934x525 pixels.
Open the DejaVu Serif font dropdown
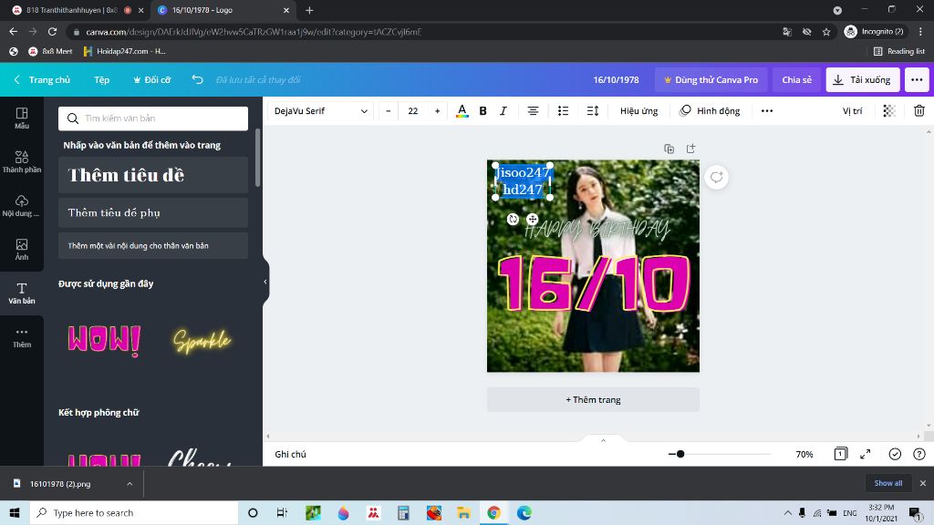click(319, 110)
